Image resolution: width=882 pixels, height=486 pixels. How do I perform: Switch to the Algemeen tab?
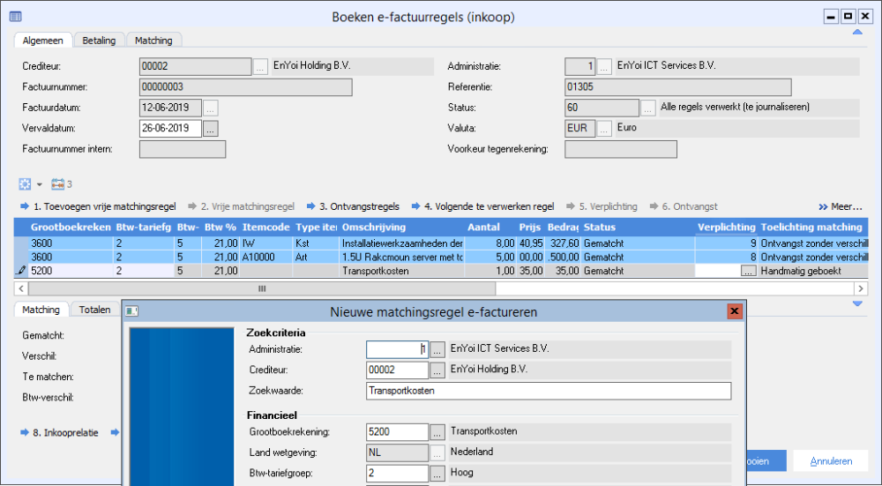click(44, 41)
